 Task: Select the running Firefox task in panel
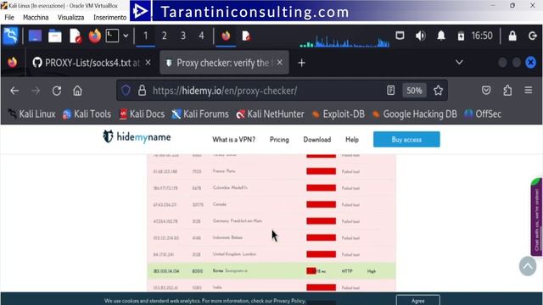coord(226,36)
